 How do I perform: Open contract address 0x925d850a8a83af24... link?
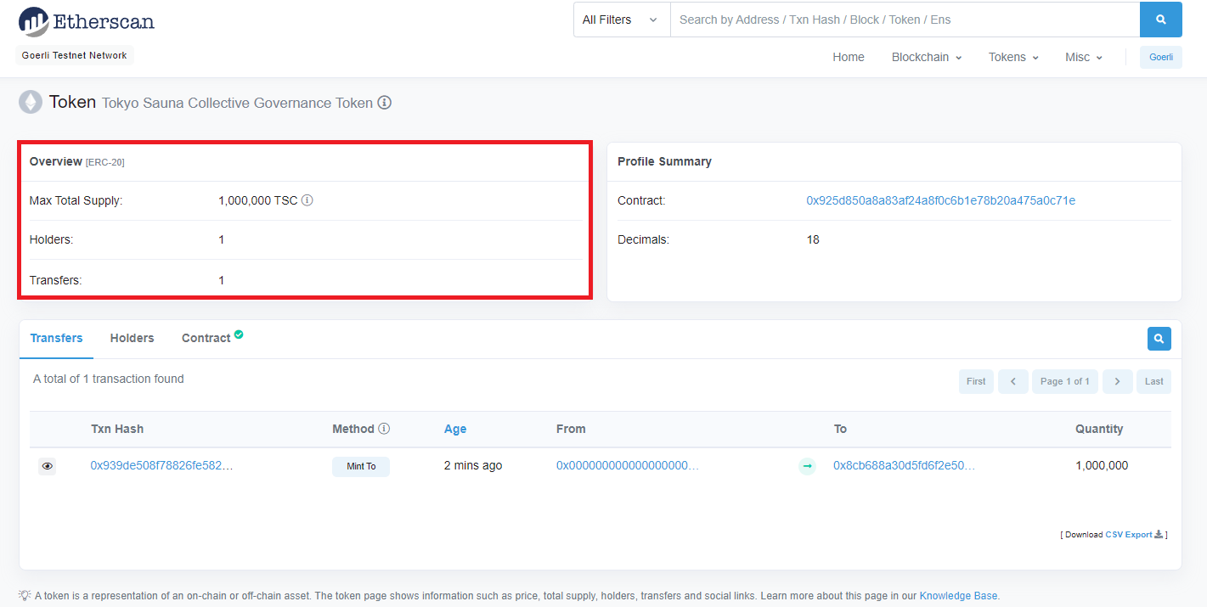(x=941, y=200)
